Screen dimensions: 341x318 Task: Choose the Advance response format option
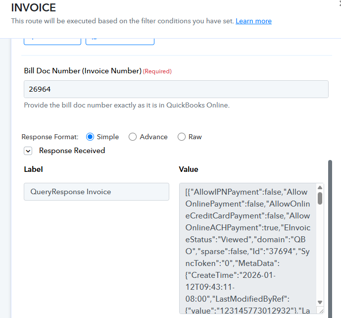[133, 137]
